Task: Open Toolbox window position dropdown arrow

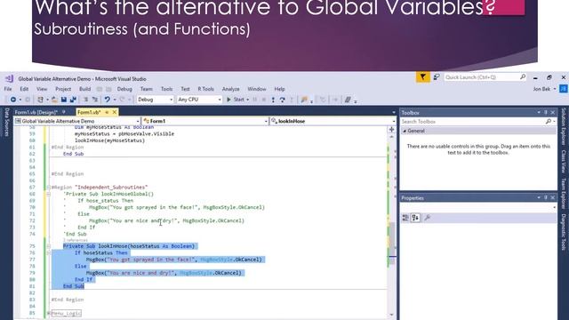Action: (x=539, y=113)
